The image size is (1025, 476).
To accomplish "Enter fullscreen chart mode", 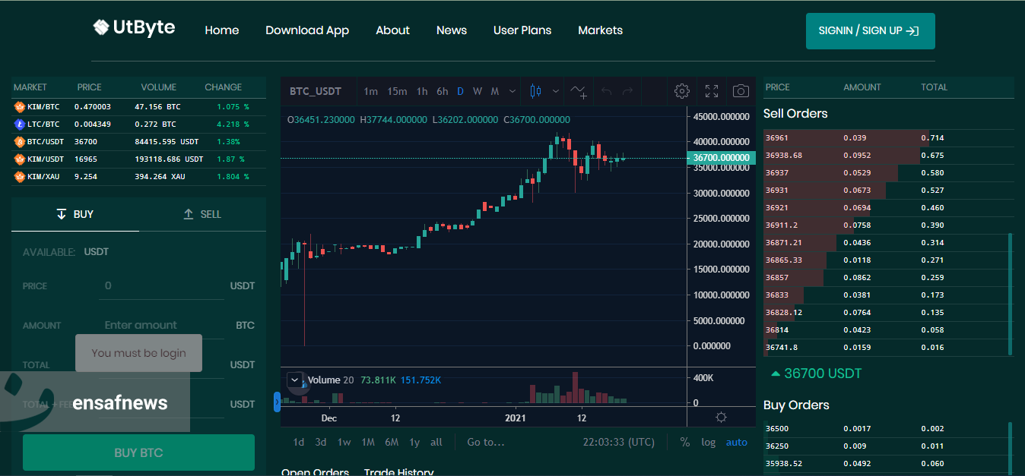I will (712, 91).
